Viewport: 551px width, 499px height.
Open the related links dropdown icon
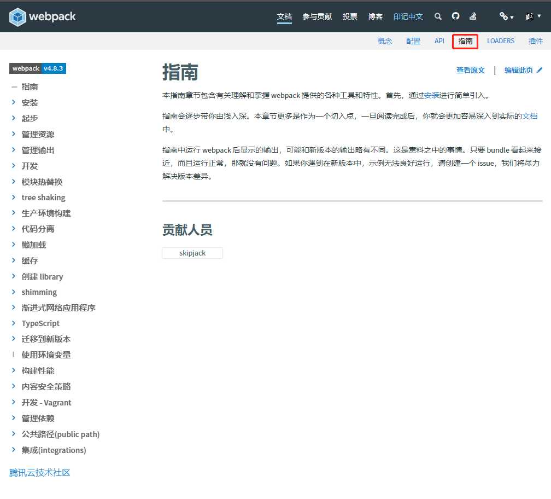506,16
